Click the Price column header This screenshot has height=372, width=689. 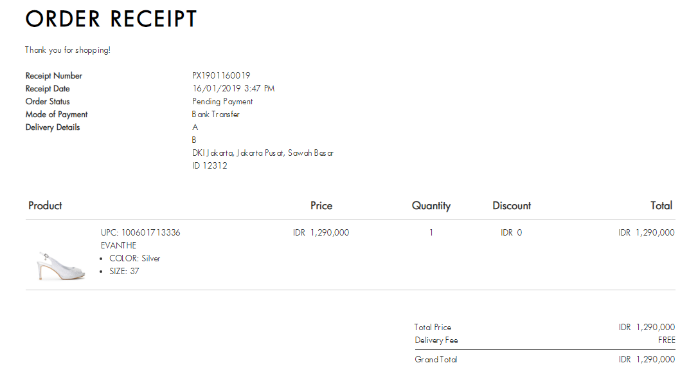click(x=321, y=205)
